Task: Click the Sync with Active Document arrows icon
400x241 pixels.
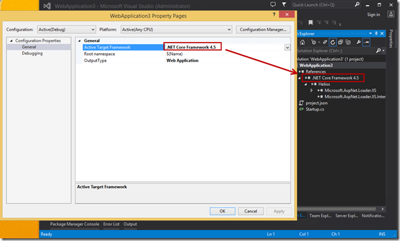Action: pyautogui.click(x=325, y=43)
